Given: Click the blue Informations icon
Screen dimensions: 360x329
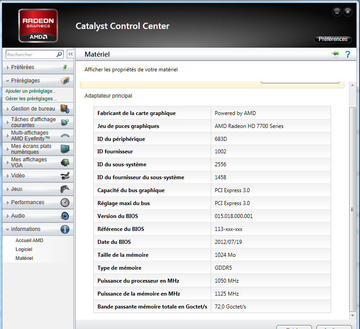Looking at the screenshot, I should pos(65,229).
